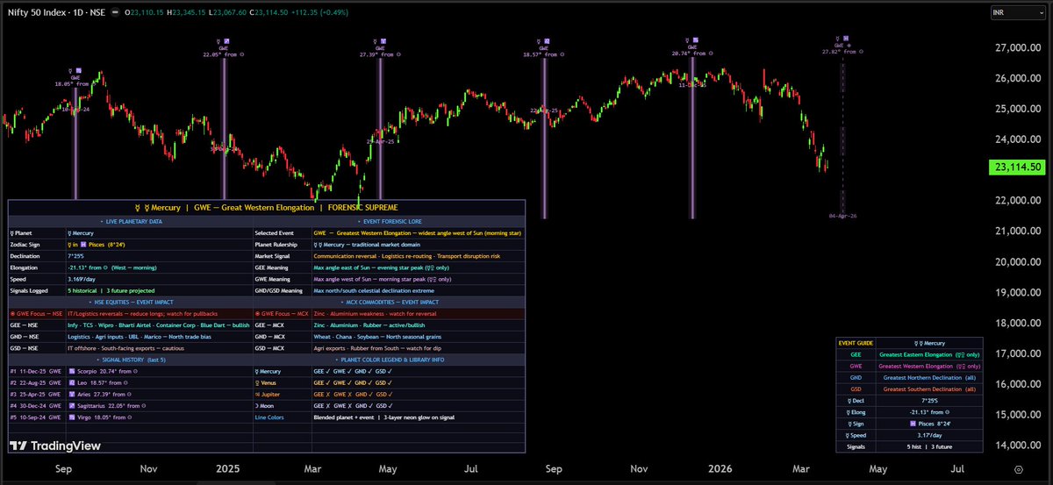Click the Leo zodiac icon in signal history
1053x485 pixels.
pyautogui.click(x=71, y=383)
